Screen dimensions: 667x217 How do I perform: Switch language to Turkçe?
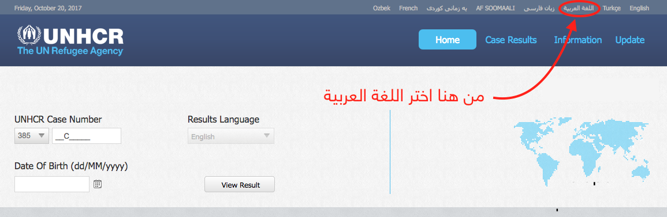[x=612, y=8]
